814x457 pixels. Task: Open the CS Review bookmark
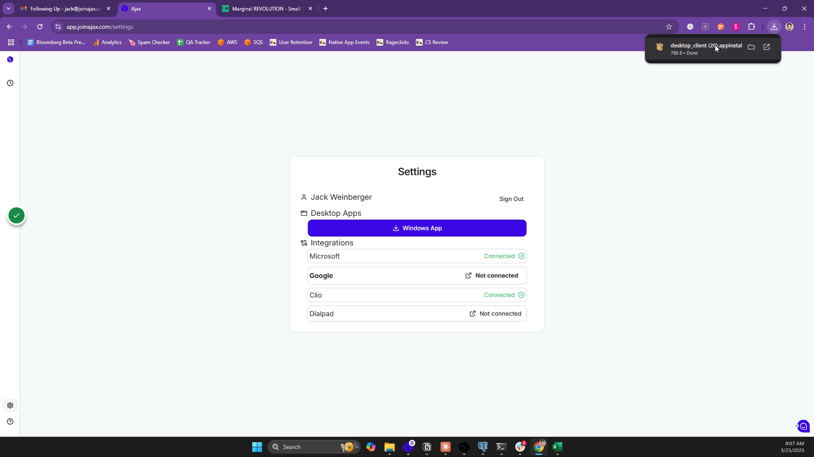point(432,42)
